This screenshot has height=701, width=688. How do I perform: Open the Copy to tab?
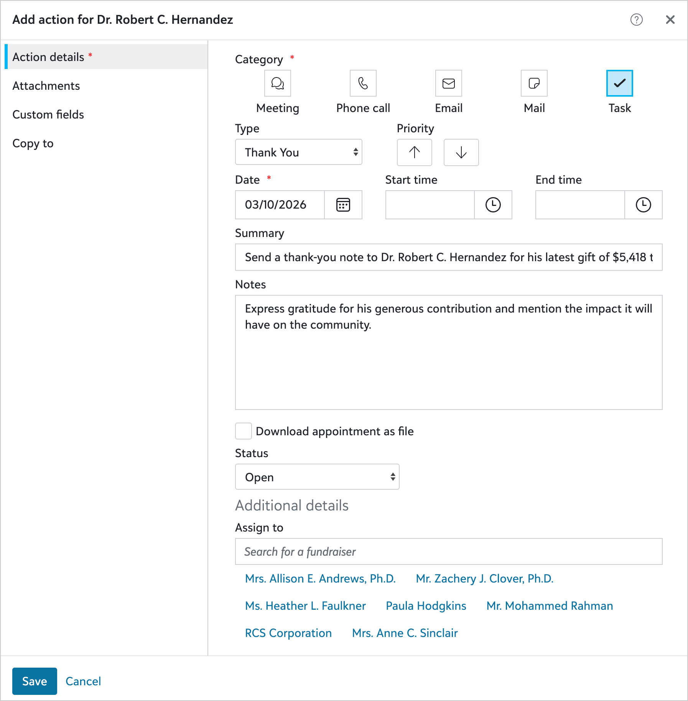33,143
